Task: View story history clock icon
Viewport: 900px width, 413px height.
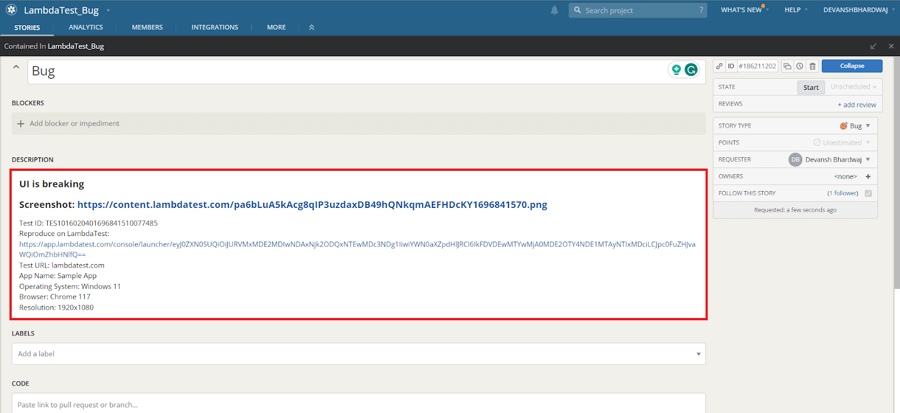Action: (x=799, y=66)
